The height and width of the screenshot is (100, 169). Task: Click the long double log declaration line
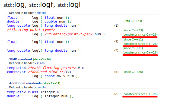pos(44,26)
